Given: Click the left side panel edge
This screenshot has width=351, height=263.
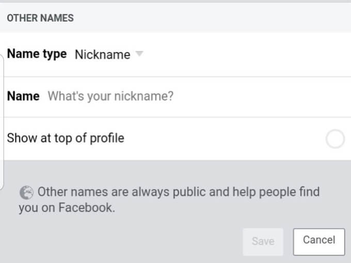Looking at the screenshot, I should [x=3, y=119].
